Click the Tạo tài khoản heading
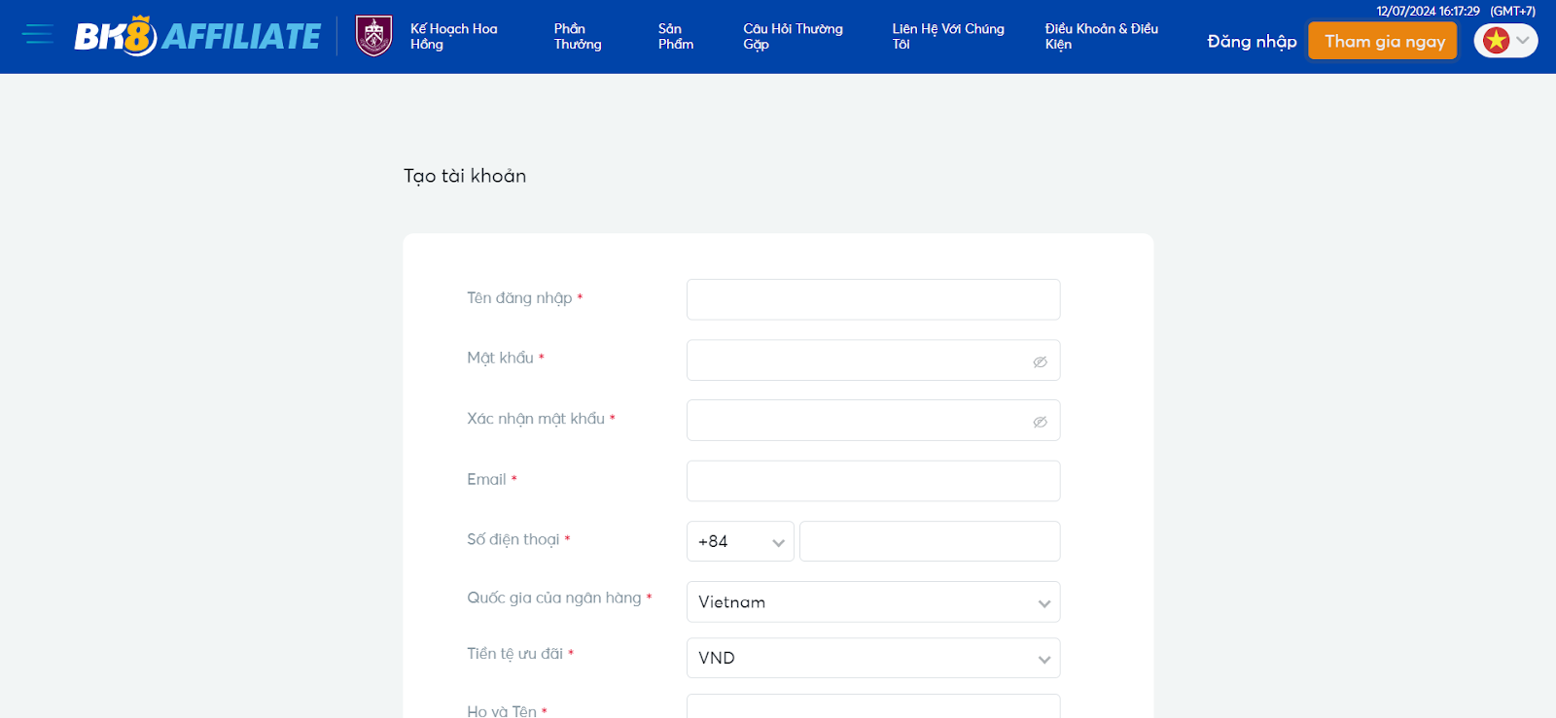The image size is (1556, 718). [x=465, y=176]
